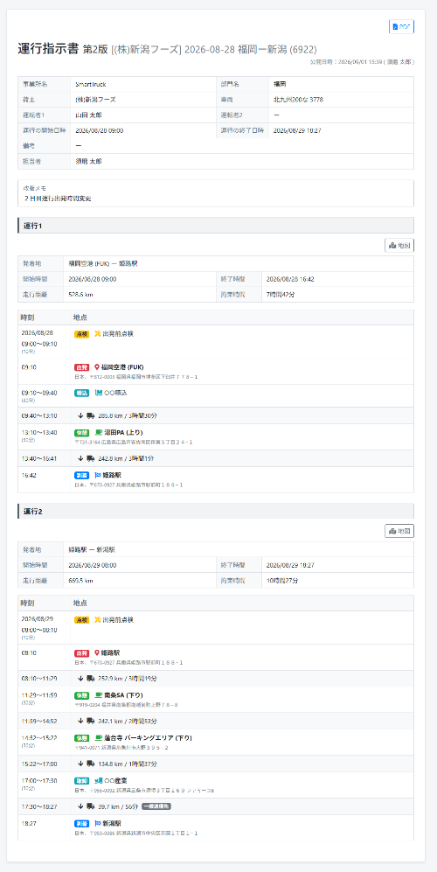Click the 運行2 distance 669.5 km
Screen dimensions: 437x872
point(81,580)
